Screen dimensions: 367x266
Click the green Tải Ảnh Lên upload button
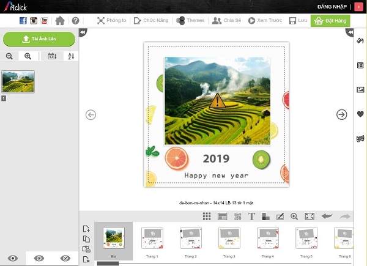[x=39, y=39]
